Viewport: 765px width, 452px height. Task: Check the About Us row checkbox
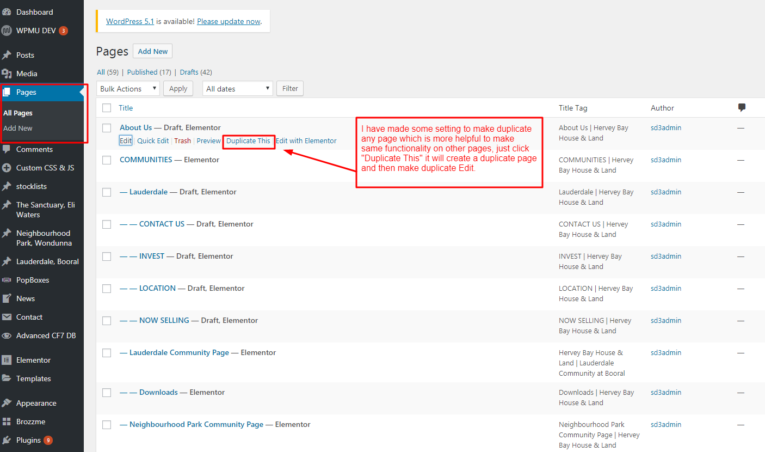click(x=107, y=127)
